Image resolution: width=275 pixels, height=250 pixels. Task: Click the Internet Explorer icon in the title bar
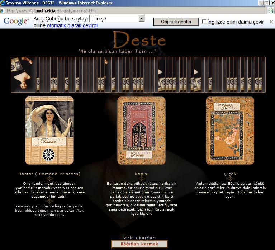click(3, 3)
